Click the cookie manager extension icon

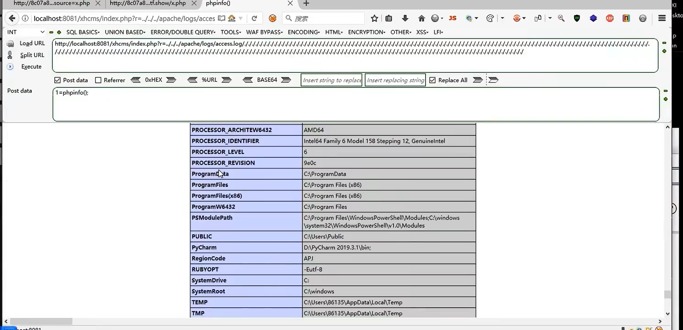[490, 18]
